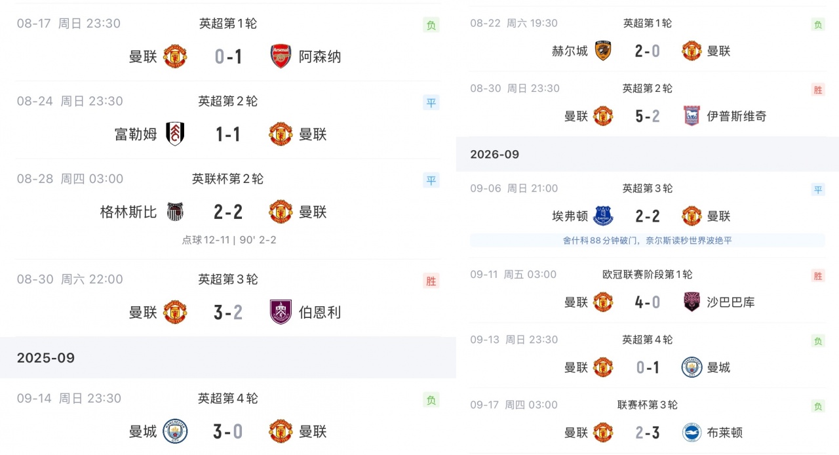The height and width of the screenshot is (455, 839).
Task: Select the win tag on the Burnley match
Action: pos(431,281)
